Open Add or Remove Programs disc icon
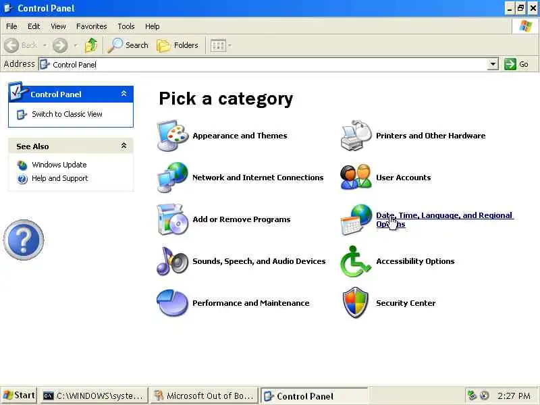This screenshot has height=405, width=540. [172, 219]
